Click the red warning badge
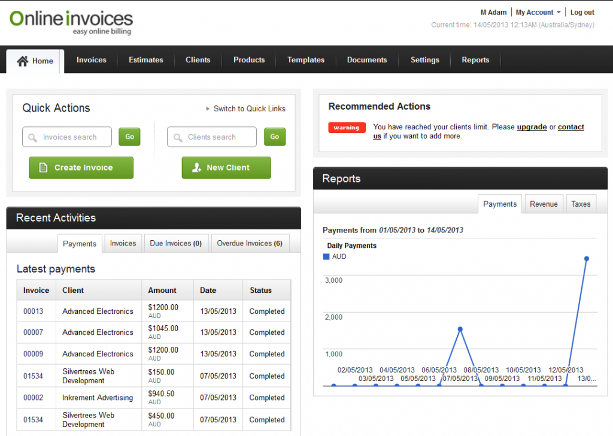 [347, 127]
